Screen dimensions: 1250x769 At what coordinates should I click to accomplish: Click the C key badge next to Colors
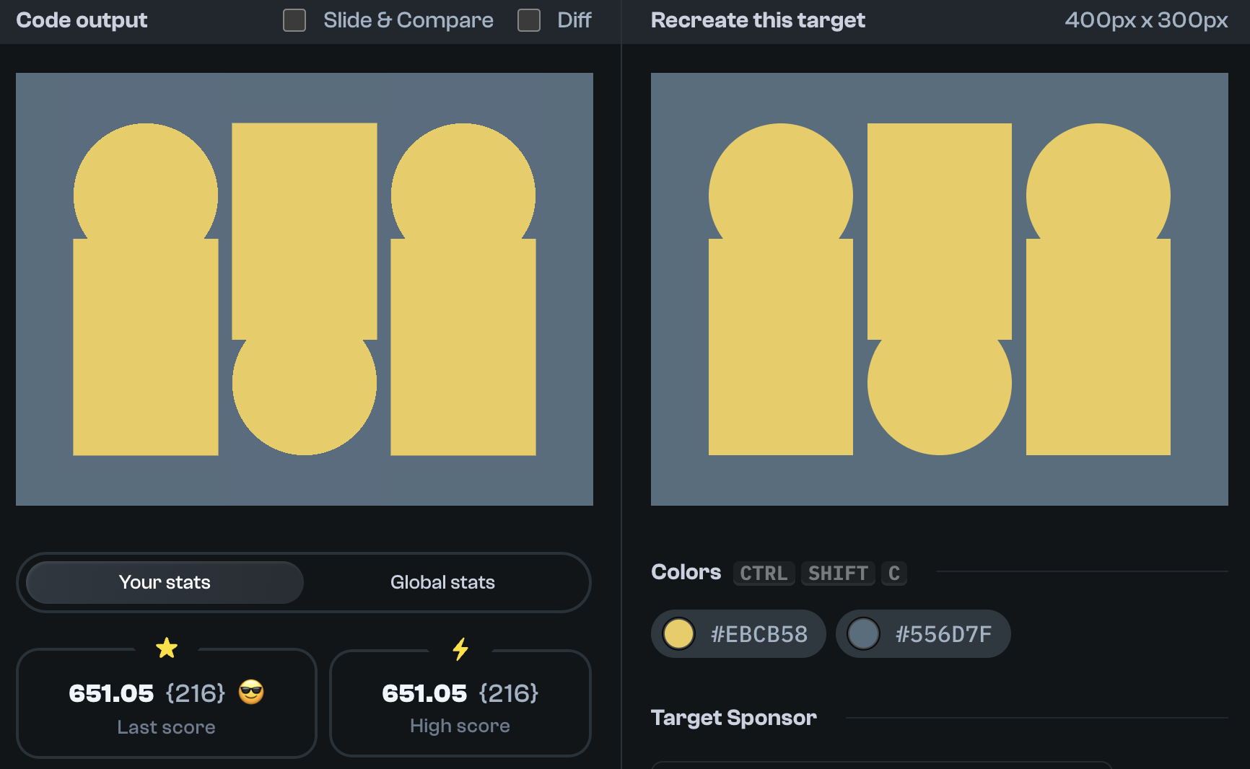coord(894,574)
